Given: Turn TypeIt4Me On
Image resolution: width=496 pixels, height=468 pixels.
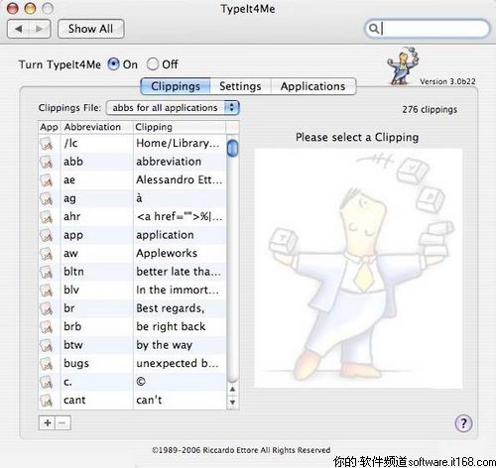Looking at the screenshot, I should (113, 64).
